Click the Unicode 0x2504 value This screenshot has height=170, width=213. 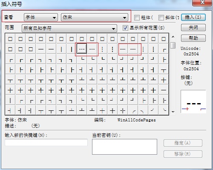(191, 54)
